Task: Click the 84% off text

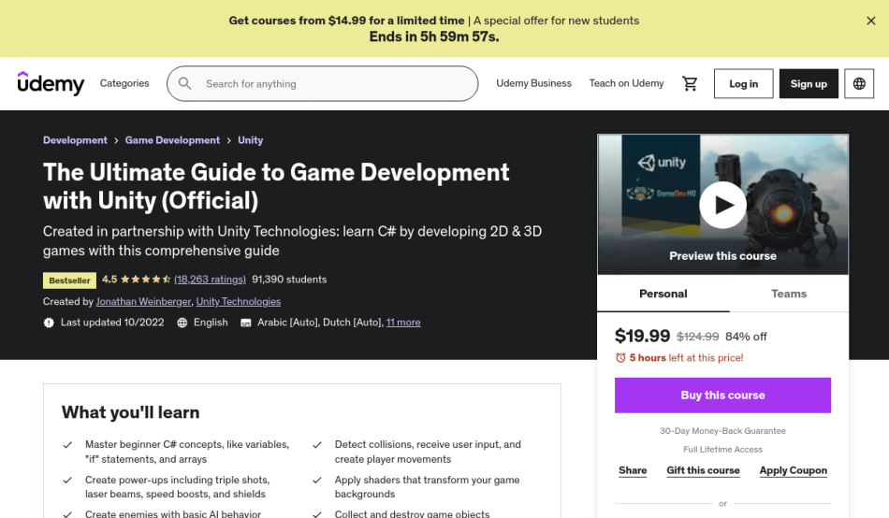Action: coord(746,337)
